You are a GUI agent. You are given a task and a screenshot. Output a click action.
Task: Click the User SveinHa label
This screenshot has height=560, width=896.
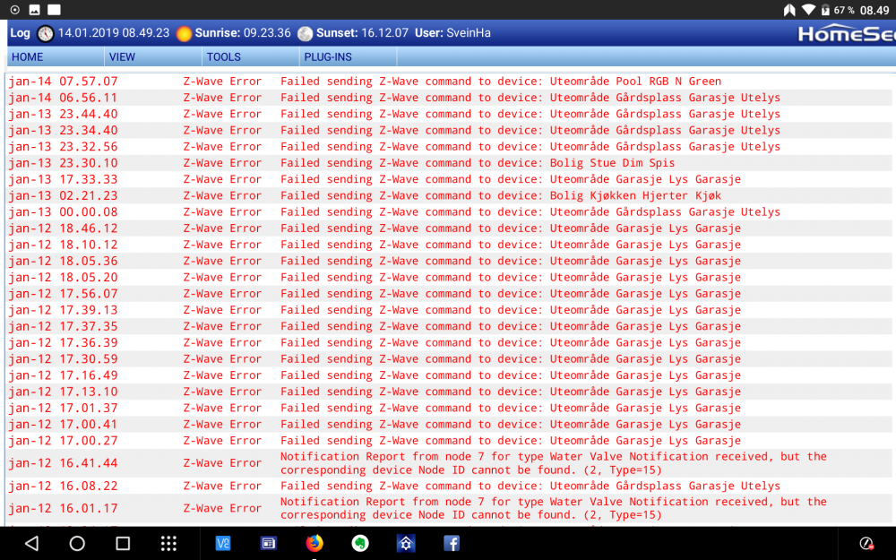[452, 32]
